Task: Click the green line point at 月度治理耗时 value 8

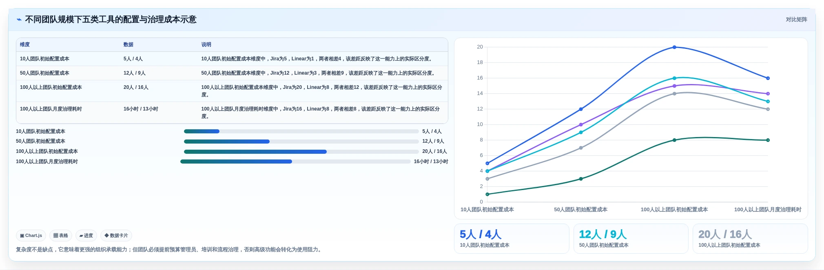Action: (x=768, y=140)
